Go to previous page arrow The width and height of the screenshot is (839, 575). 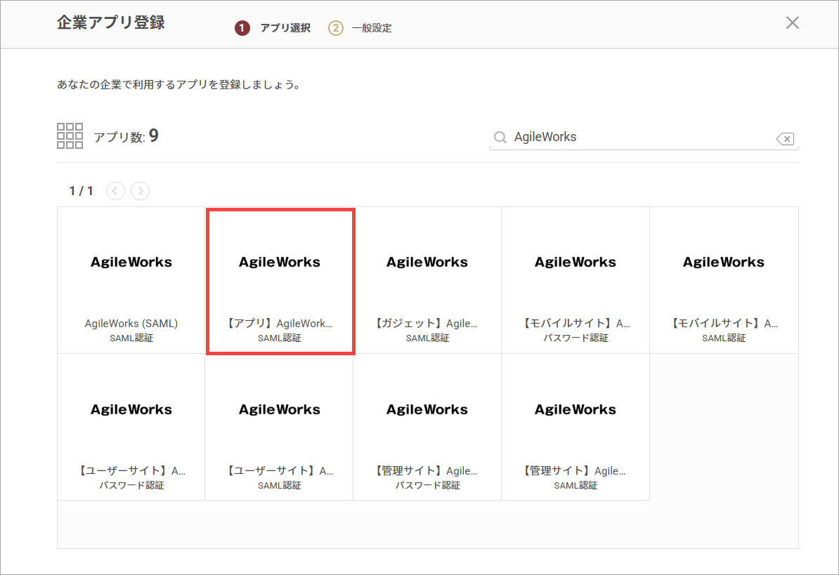click(115, 191)
